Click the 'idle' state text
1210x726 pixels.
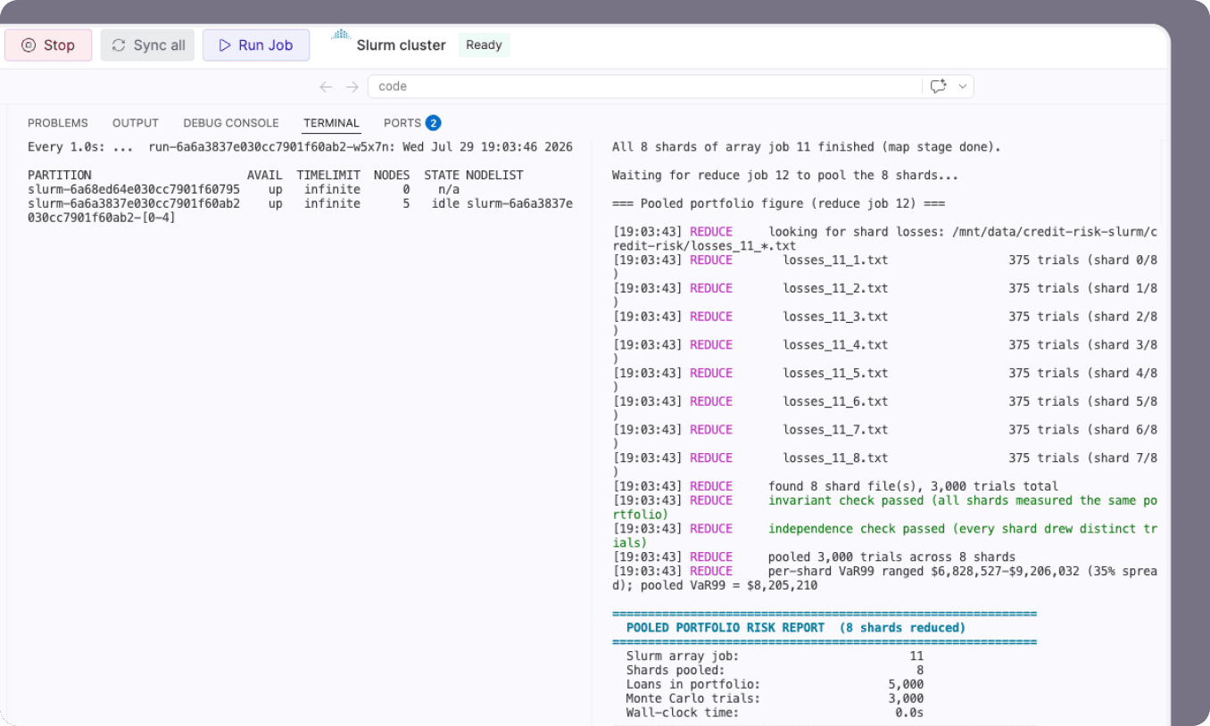pyautogui.click(x=445, y=204)
